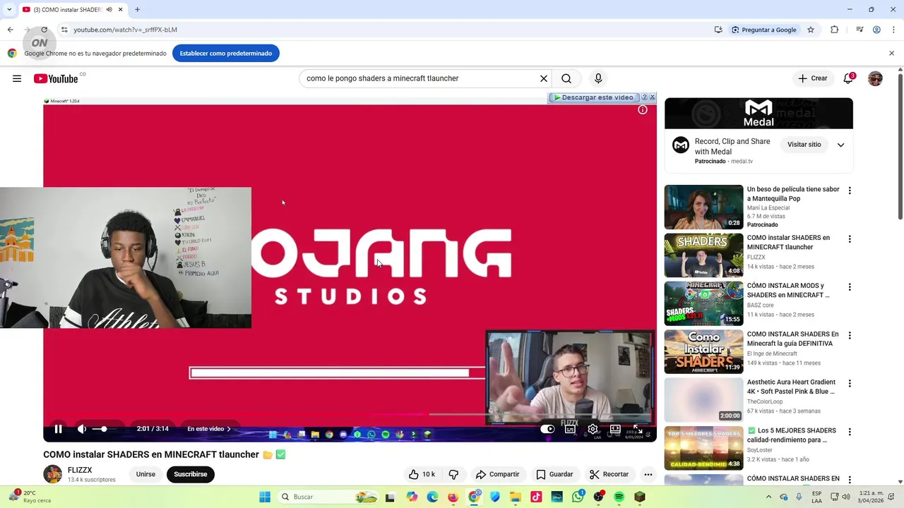Click the URL address bar
This screenshot has width=904, height=508.
[x=381, y=30]
